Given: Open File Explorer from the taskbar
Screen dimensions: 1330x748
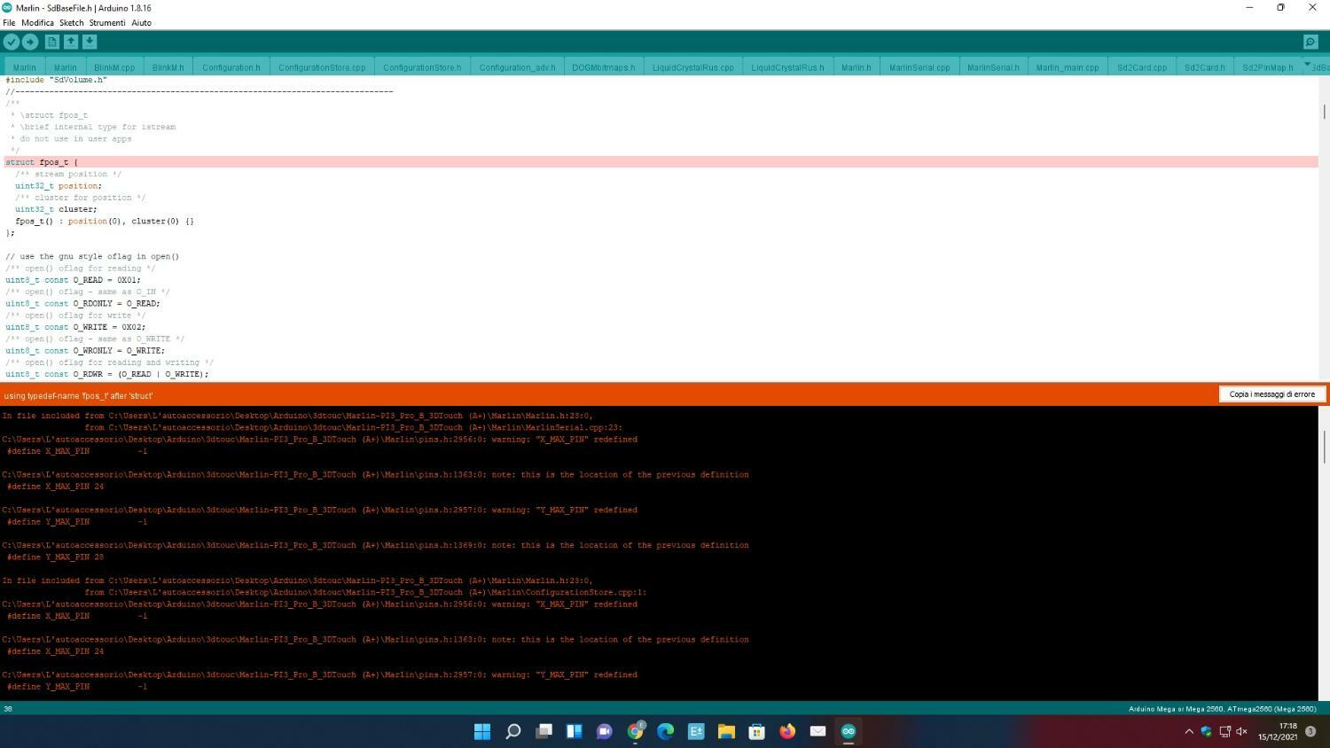Looking at the screenshot, I should [726, 731].
